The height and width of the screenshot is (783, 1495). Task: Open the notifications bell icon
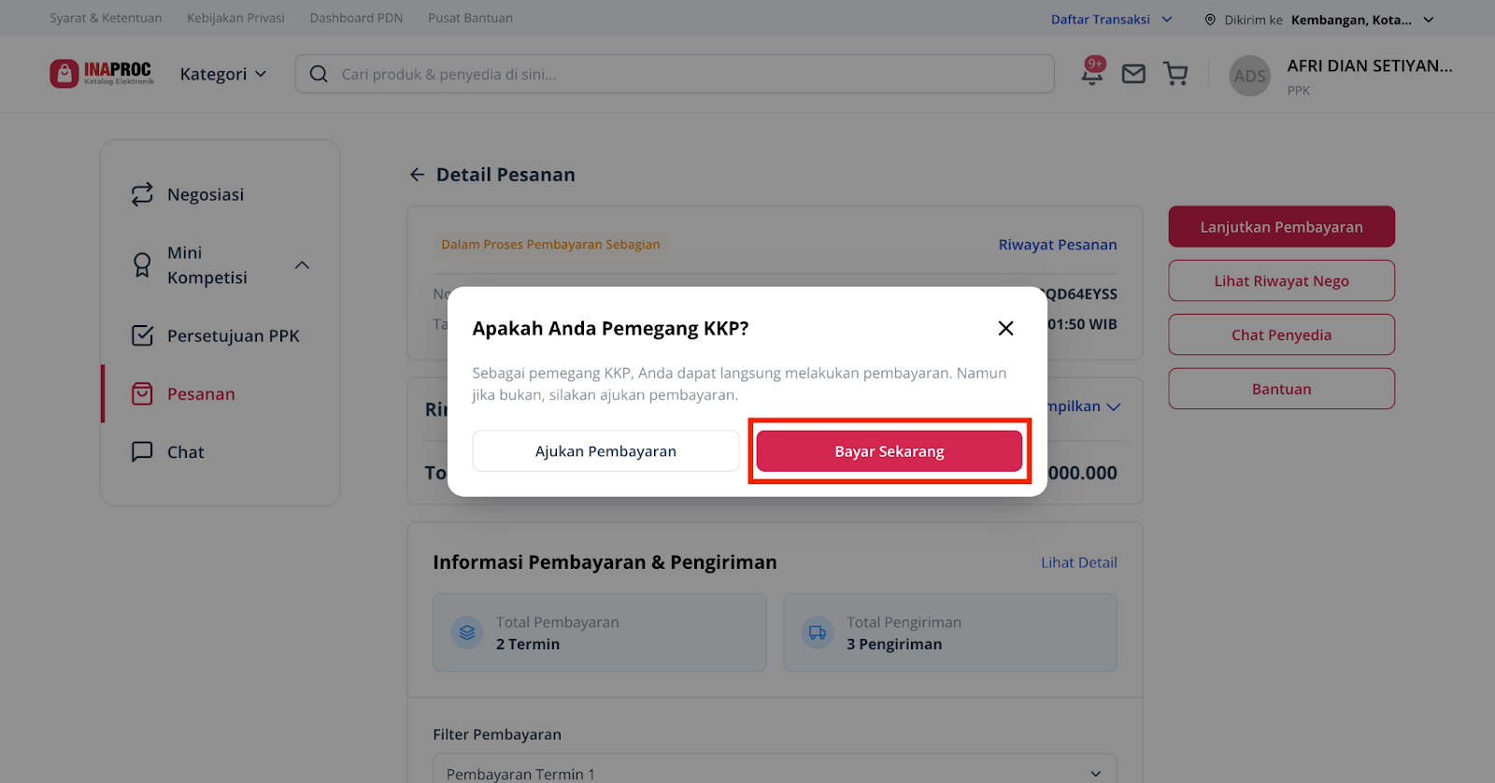[x=1092, y=73]
